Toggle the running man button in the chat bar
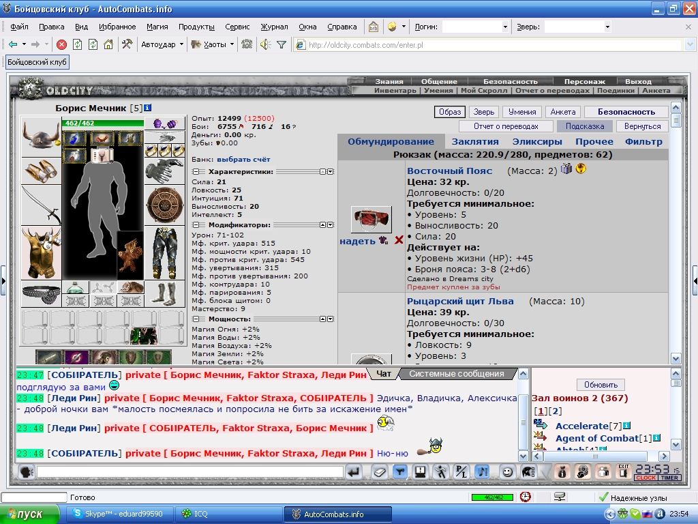 tap(441, 472)
